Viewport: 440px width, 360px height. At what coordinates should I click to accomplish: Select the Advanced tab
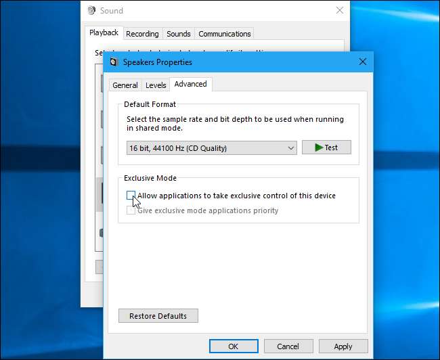point(190,85)
